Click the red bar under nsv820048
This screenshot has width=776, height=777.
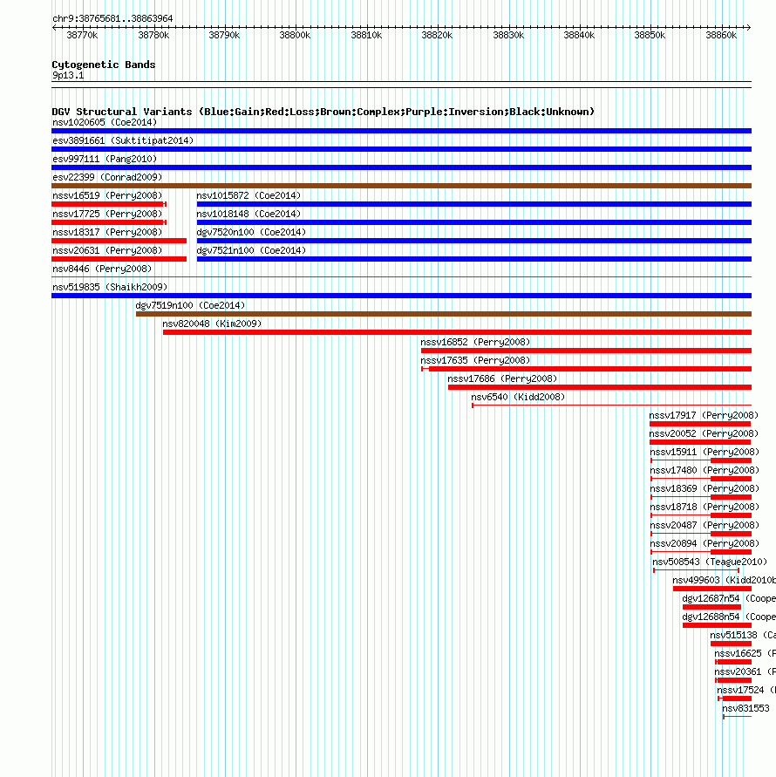(458, 332)
